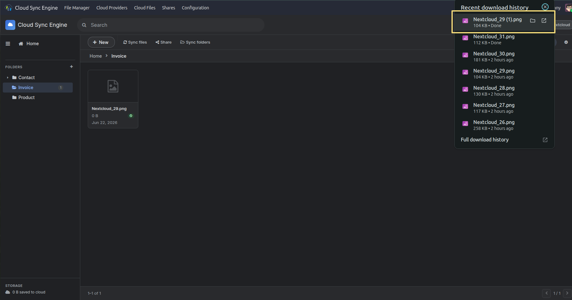Go to next page with pager arrow
The image size is (572, 300).
click(x=567, y=293)
